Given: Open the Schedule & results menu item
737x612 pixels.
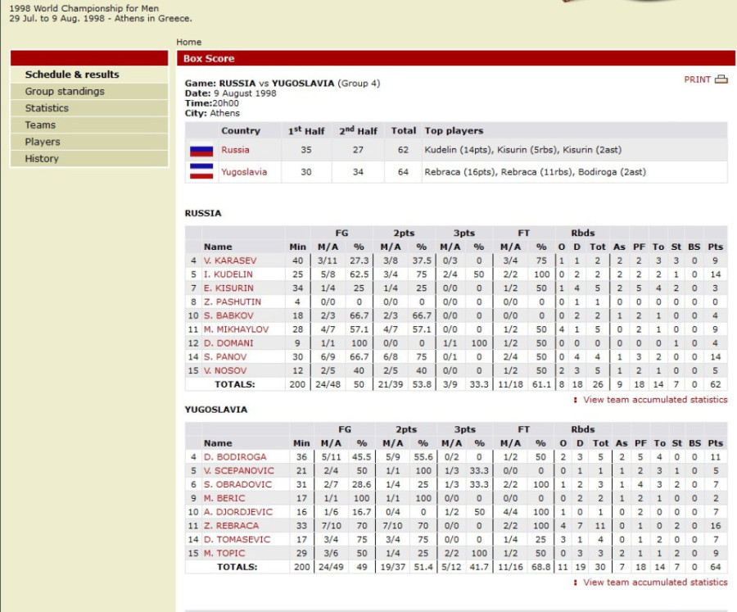Looking at the screenshot, I should coord(72,75).
